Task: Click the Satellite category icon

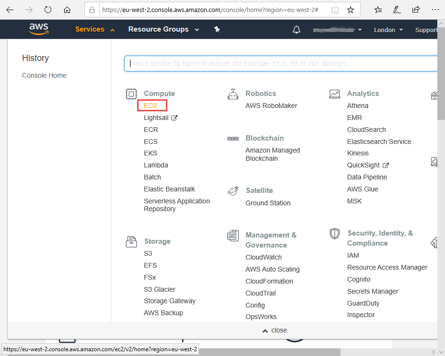Action: pyautogui.click(x=233, y=191)
